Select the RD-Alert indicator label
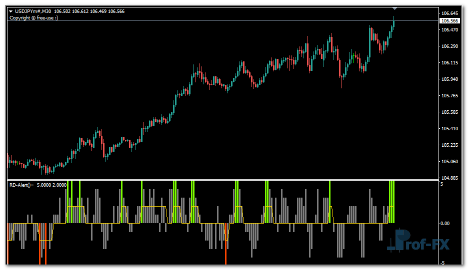Viewport: 468px width, 270px height. pos(21,185)
